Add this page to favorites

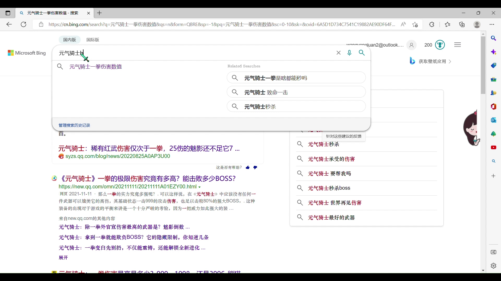tap(415, 24)
